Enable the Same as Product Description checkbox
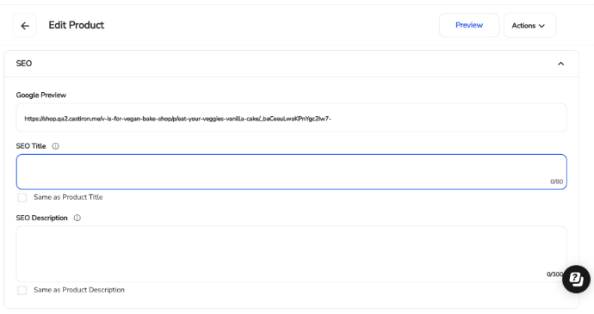The height and width of the screenshot is (314, 594). coord(22,290)
